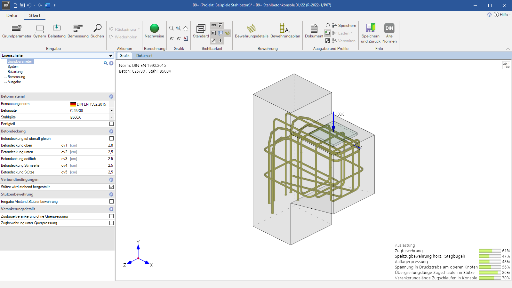The width and height of the screenshot is (512, 288).
Task: Toggle reinforcement visibility icon
Action: coord(228,33)
